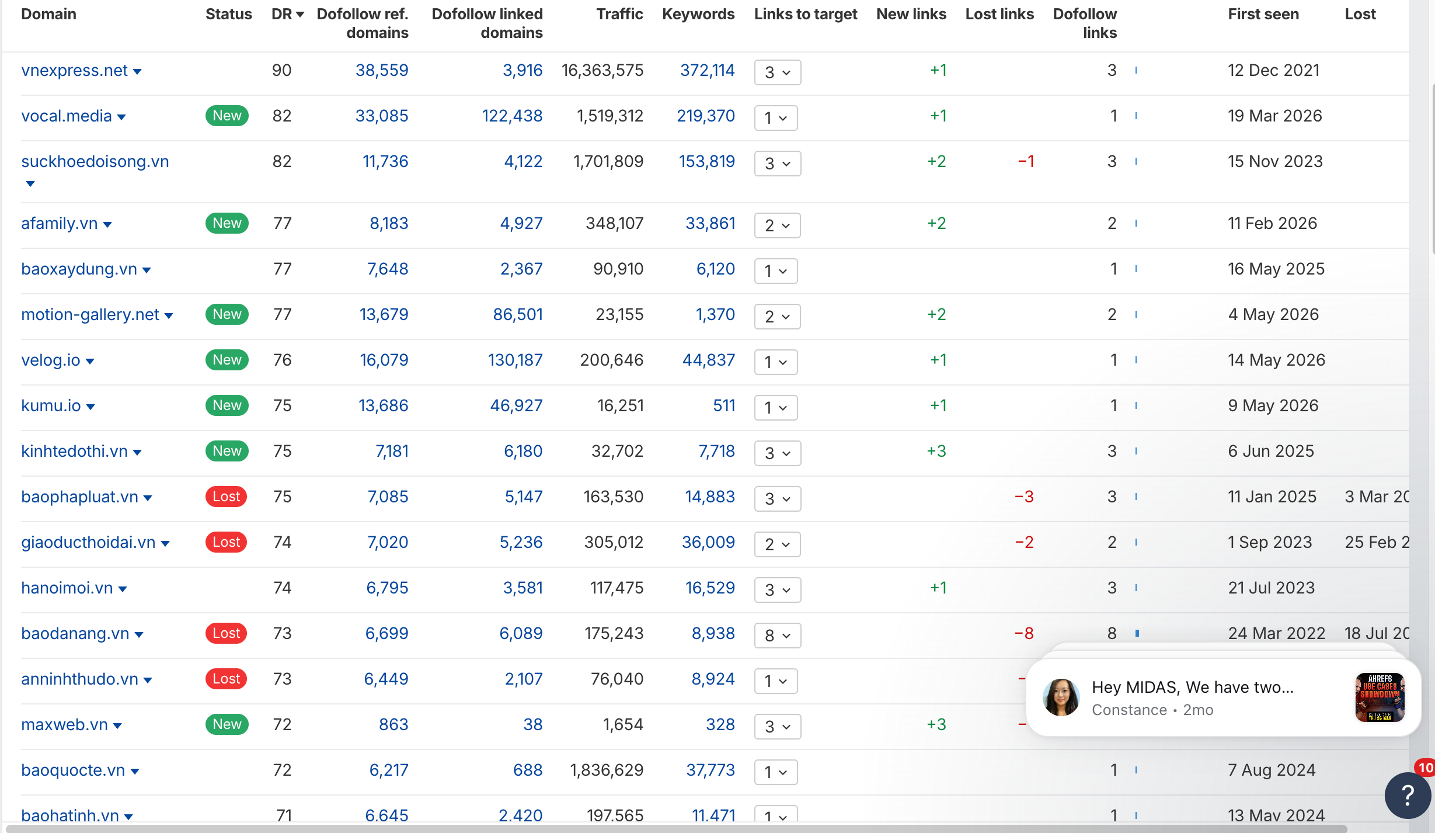The width and height of the screenshot is (1435, 833).
Task: Open the giaoducthoidai.vn domain link
Action: tap(88, 542)
